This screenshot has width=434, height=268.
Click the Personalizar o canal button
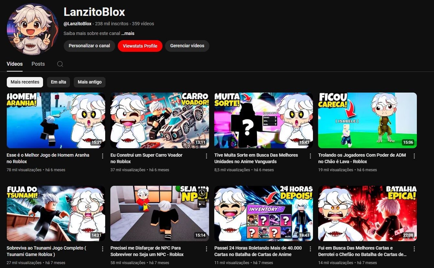tap(89, 46)
